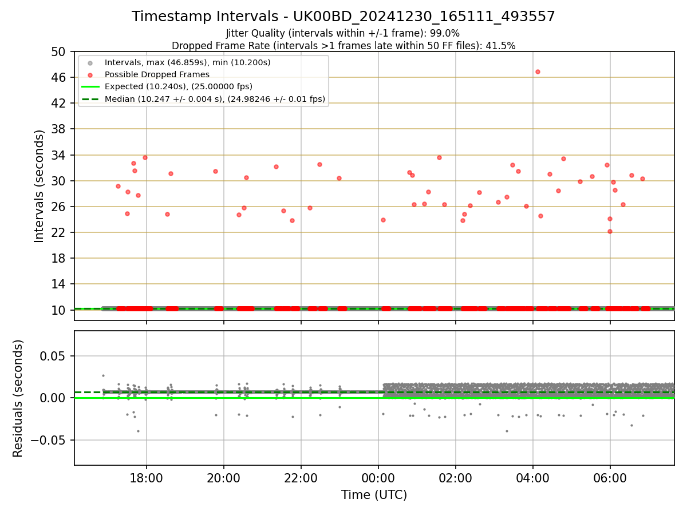Click the y-axis tick label '34'

[59, 155]
